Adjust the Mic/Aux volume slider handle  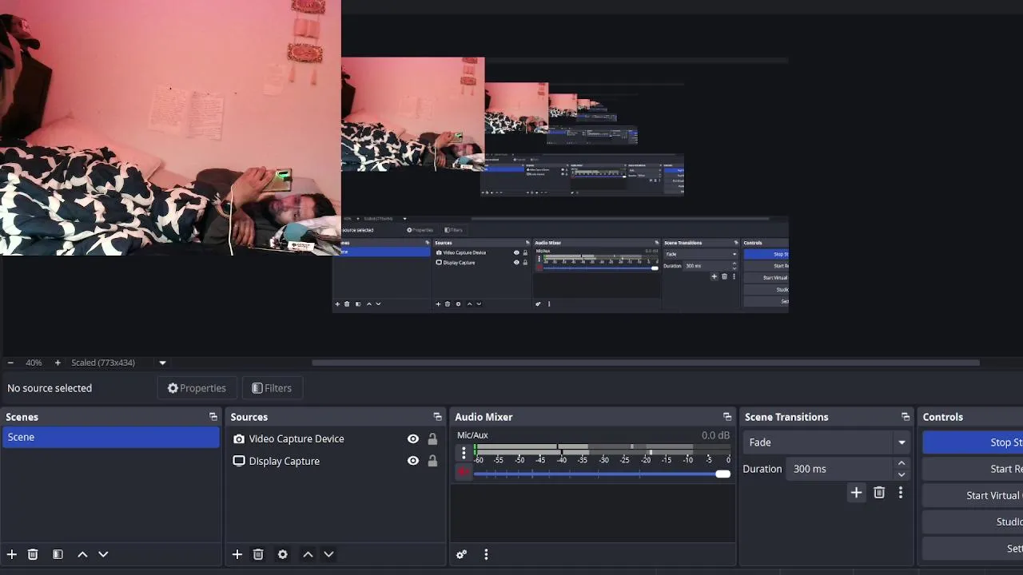click(722, 474)
